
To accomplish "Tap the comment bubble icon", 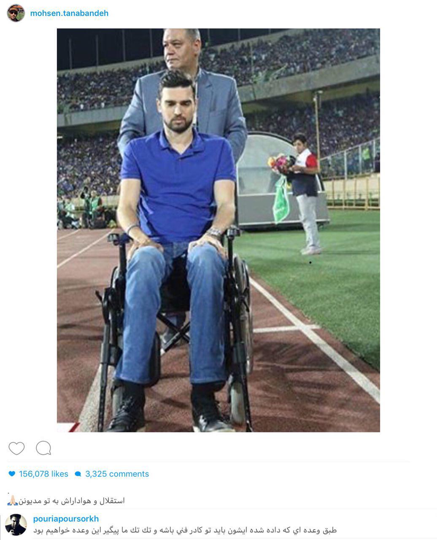I will tap(43, 448).
